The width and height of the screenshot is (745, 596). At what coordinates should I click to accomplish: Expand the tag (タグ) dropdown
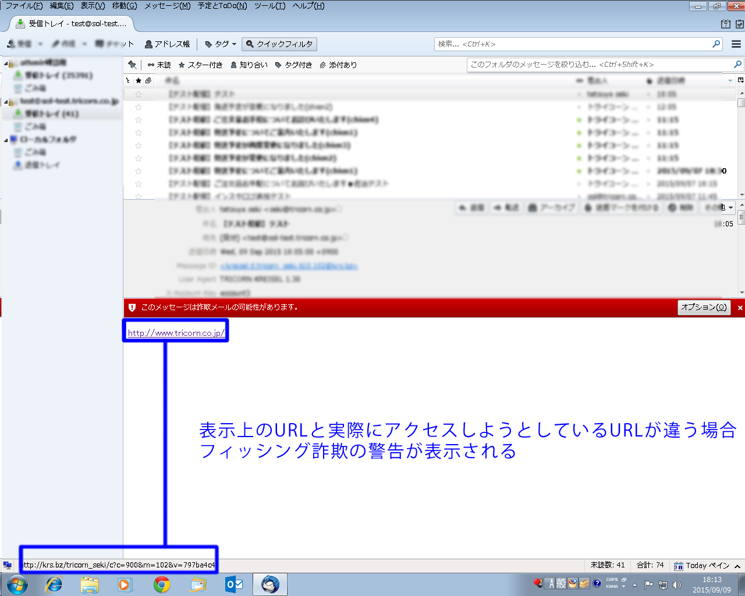[x=221, y=44]
